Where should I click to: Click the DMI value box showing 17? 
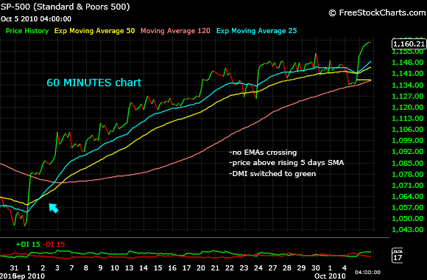tap(398, 257)
